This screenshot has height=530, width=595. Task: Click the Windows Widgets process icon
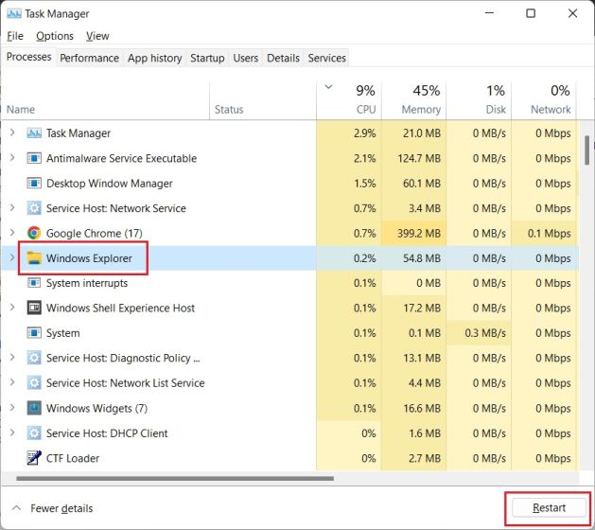tap(34, 408)
